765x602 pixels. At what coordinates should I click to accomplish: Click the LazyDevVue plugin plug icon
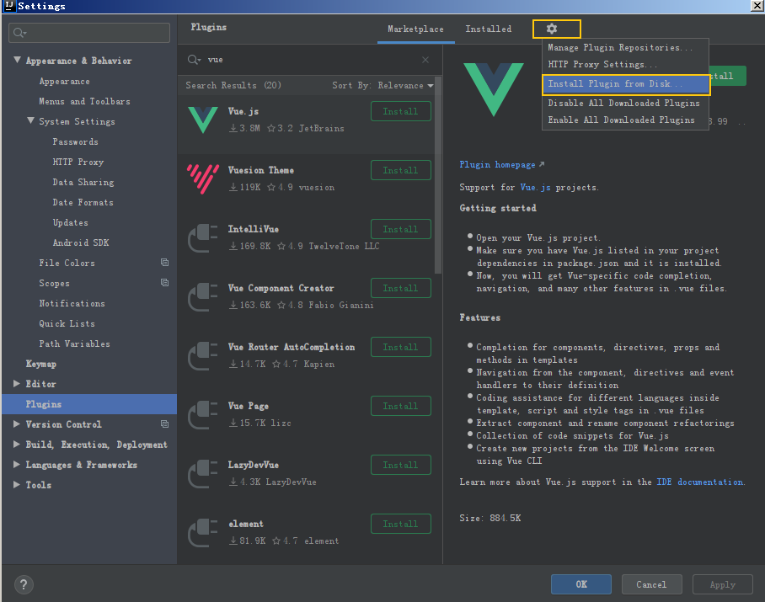202,474
